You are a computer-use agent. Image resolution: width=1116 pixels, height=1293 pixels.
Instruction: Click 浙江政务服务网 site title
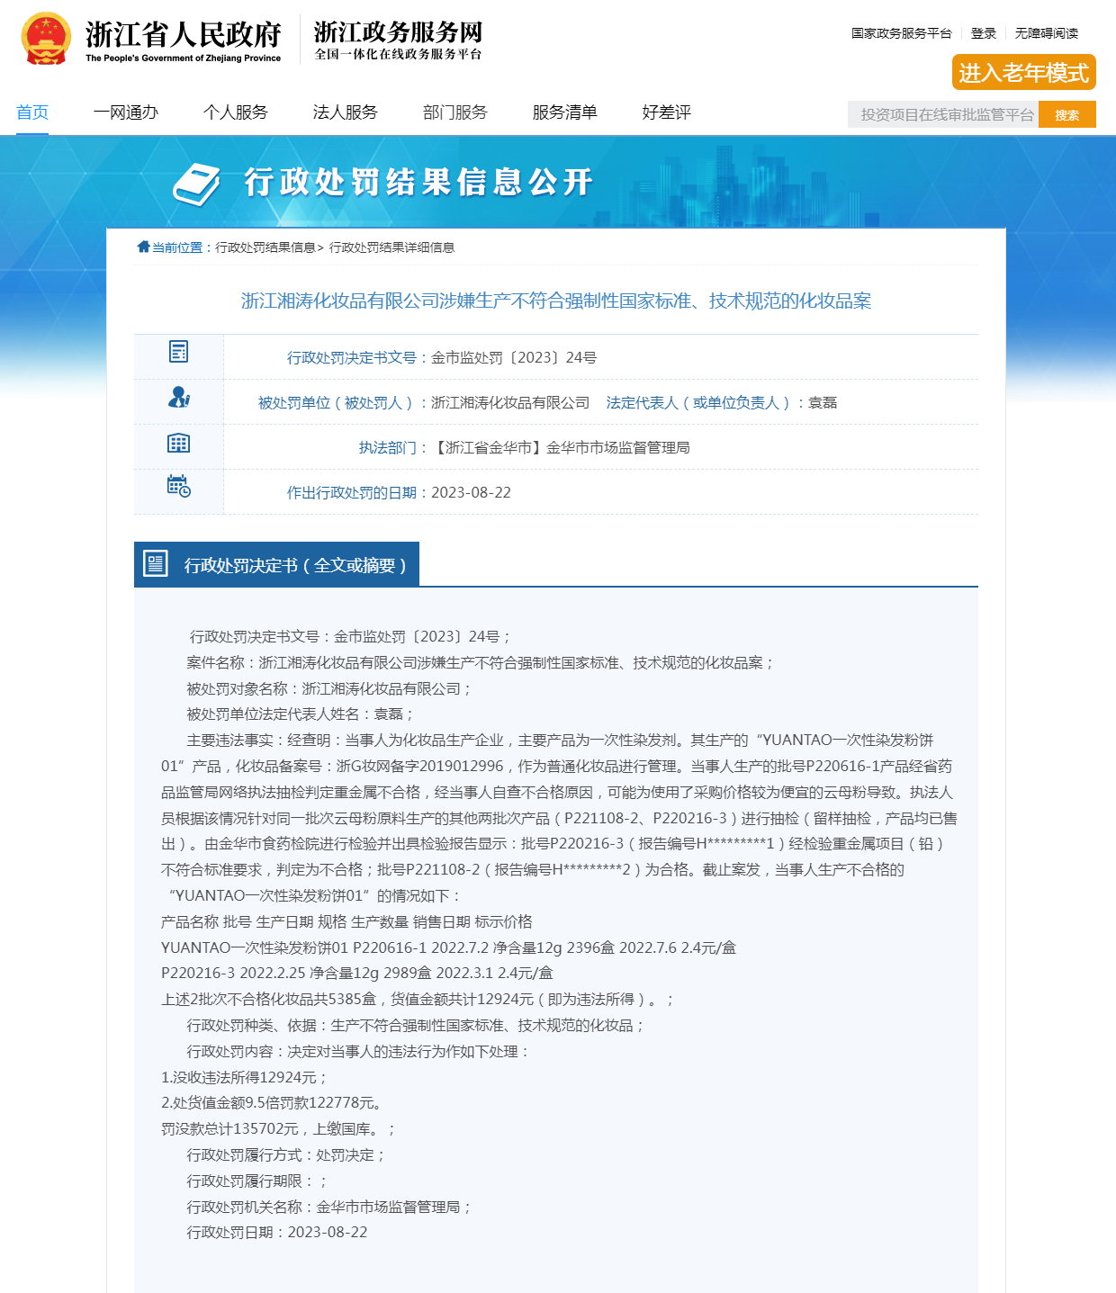pos(399,32)
